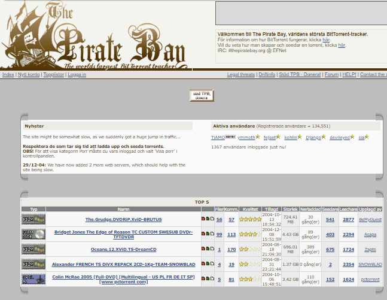
Task: Open the HELP! menu link
Action: pyautogui.click(x=349, y=74)
